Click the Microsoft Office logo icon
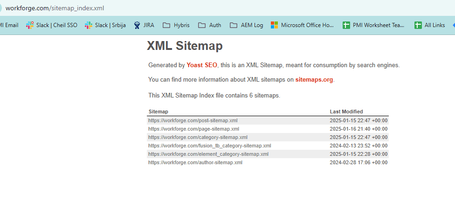455x202 pixels. [x=274, y=25]
